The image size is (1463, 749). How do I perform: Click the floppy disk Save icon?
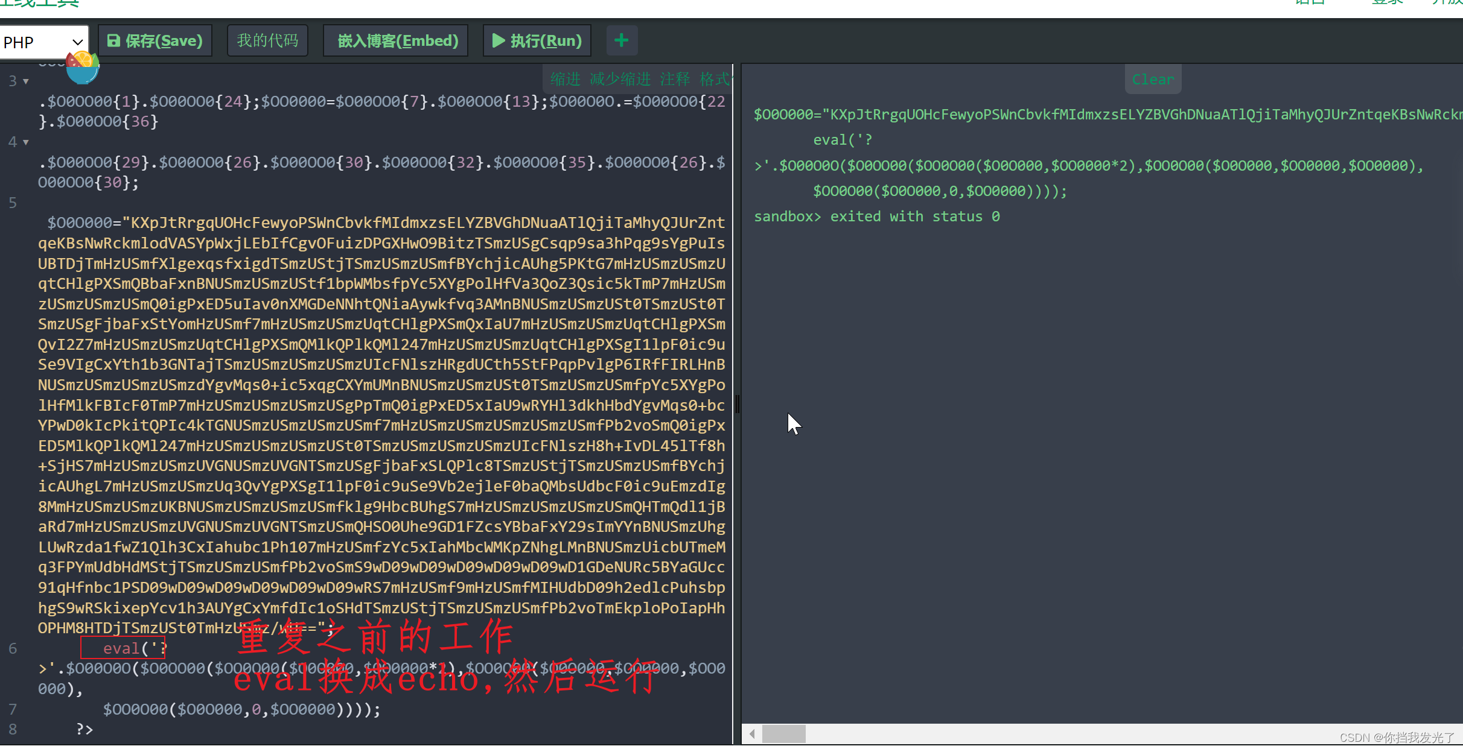tap(113, 40)
